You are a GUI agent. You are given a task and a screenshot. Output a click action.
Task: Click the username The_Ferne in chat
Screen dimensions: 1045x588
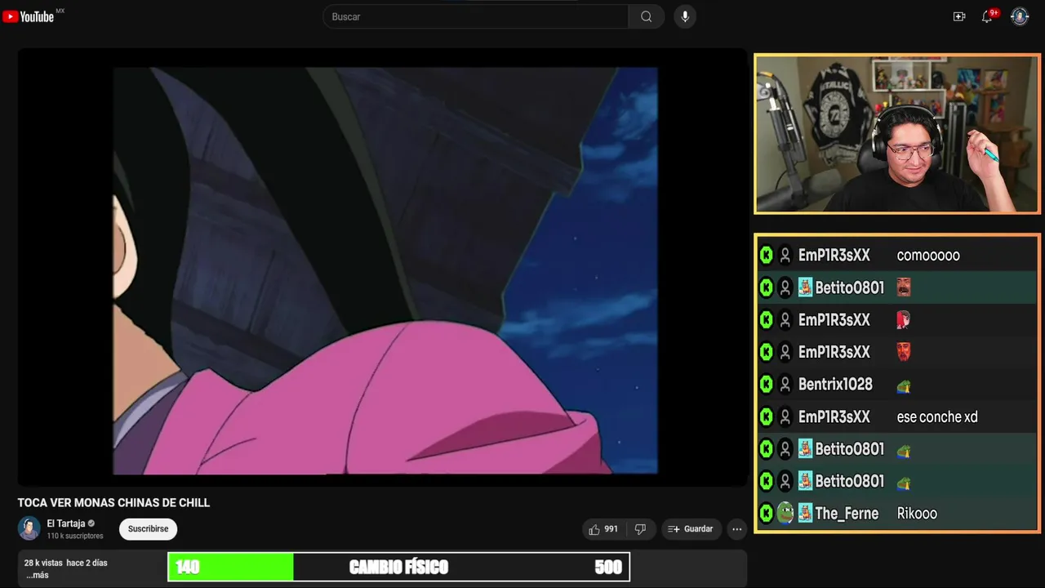847,514
